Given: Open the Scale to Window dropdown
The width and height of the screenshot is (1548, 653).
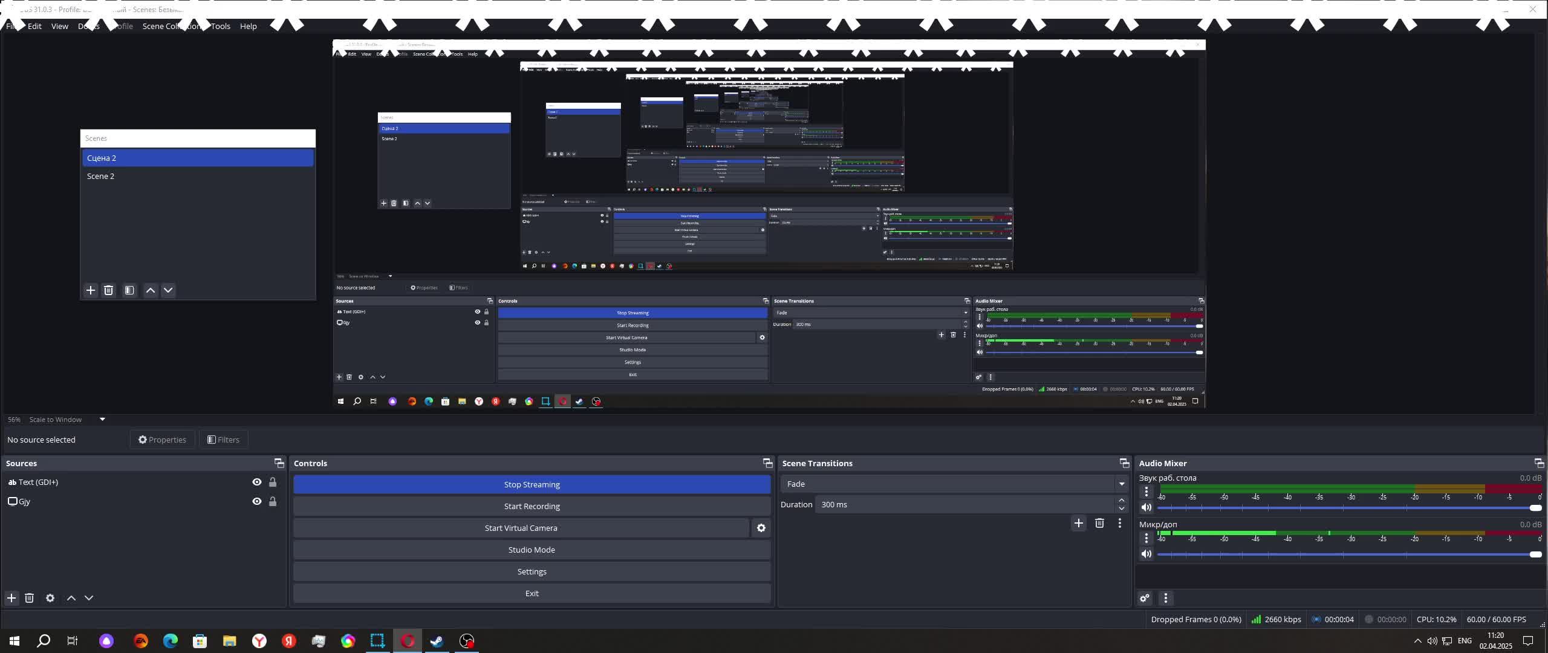Looking at the screenshot, I should [102, 419].
